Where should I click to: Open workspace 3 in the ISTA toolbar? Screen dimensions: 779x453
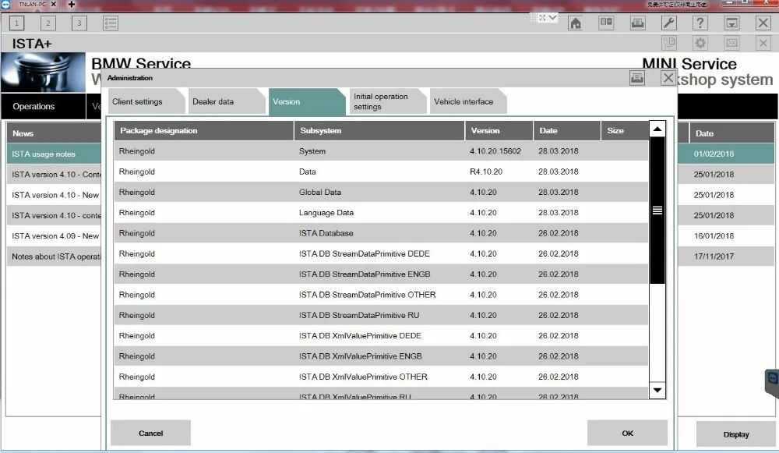(79, 23)
